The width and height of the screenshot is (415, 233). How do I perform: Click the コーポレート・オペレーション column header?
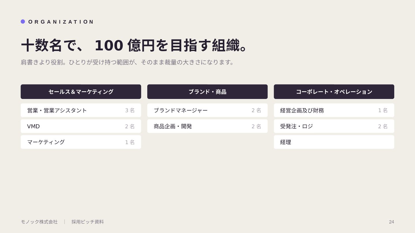point(334,92)
